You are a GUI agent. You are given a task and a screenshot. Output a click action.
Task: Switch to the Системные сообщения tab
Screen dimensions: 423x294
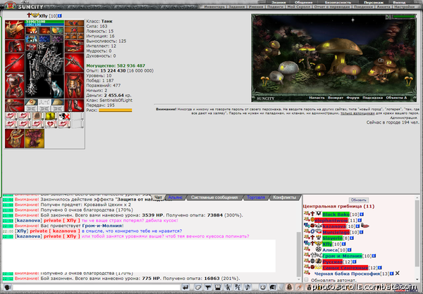[214, 198]
